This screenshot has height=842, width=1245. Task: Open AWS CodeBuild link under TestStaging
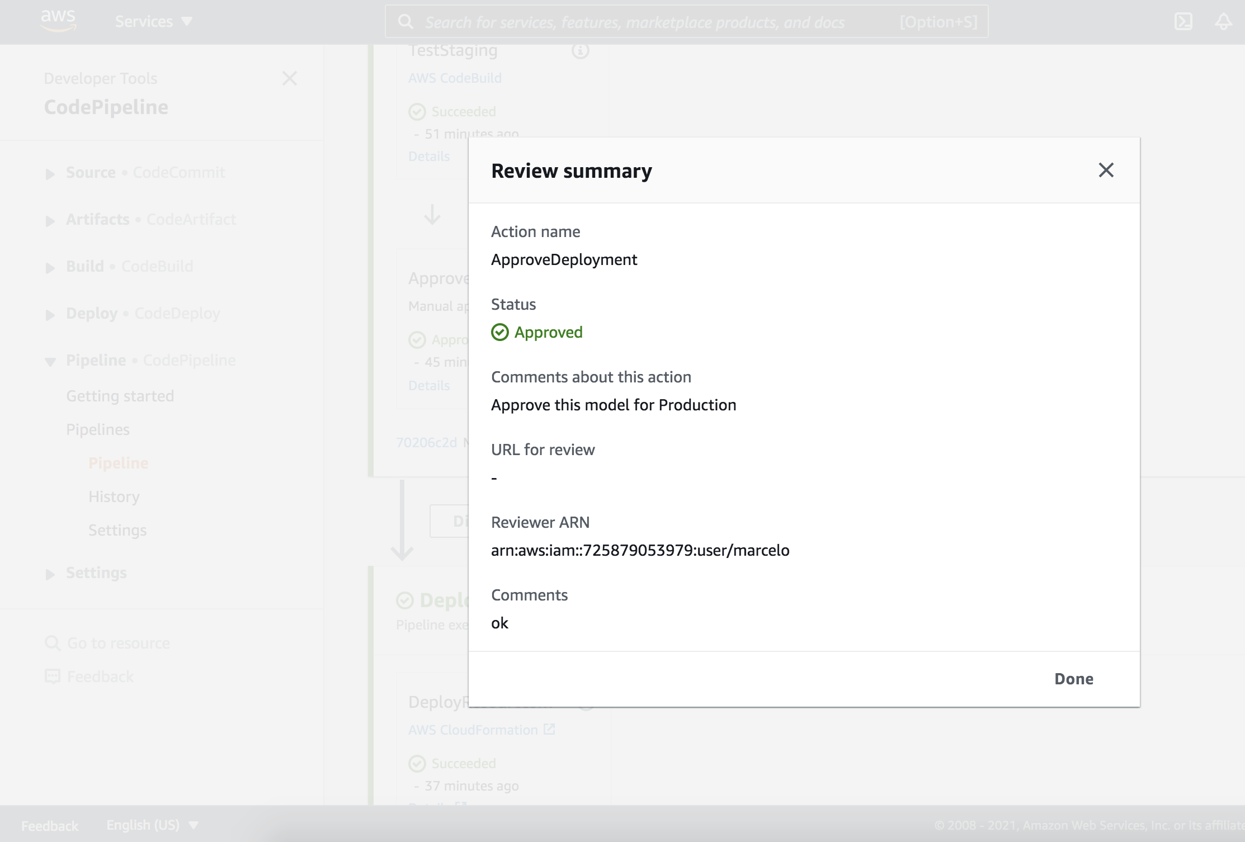[x=455, y=78]
